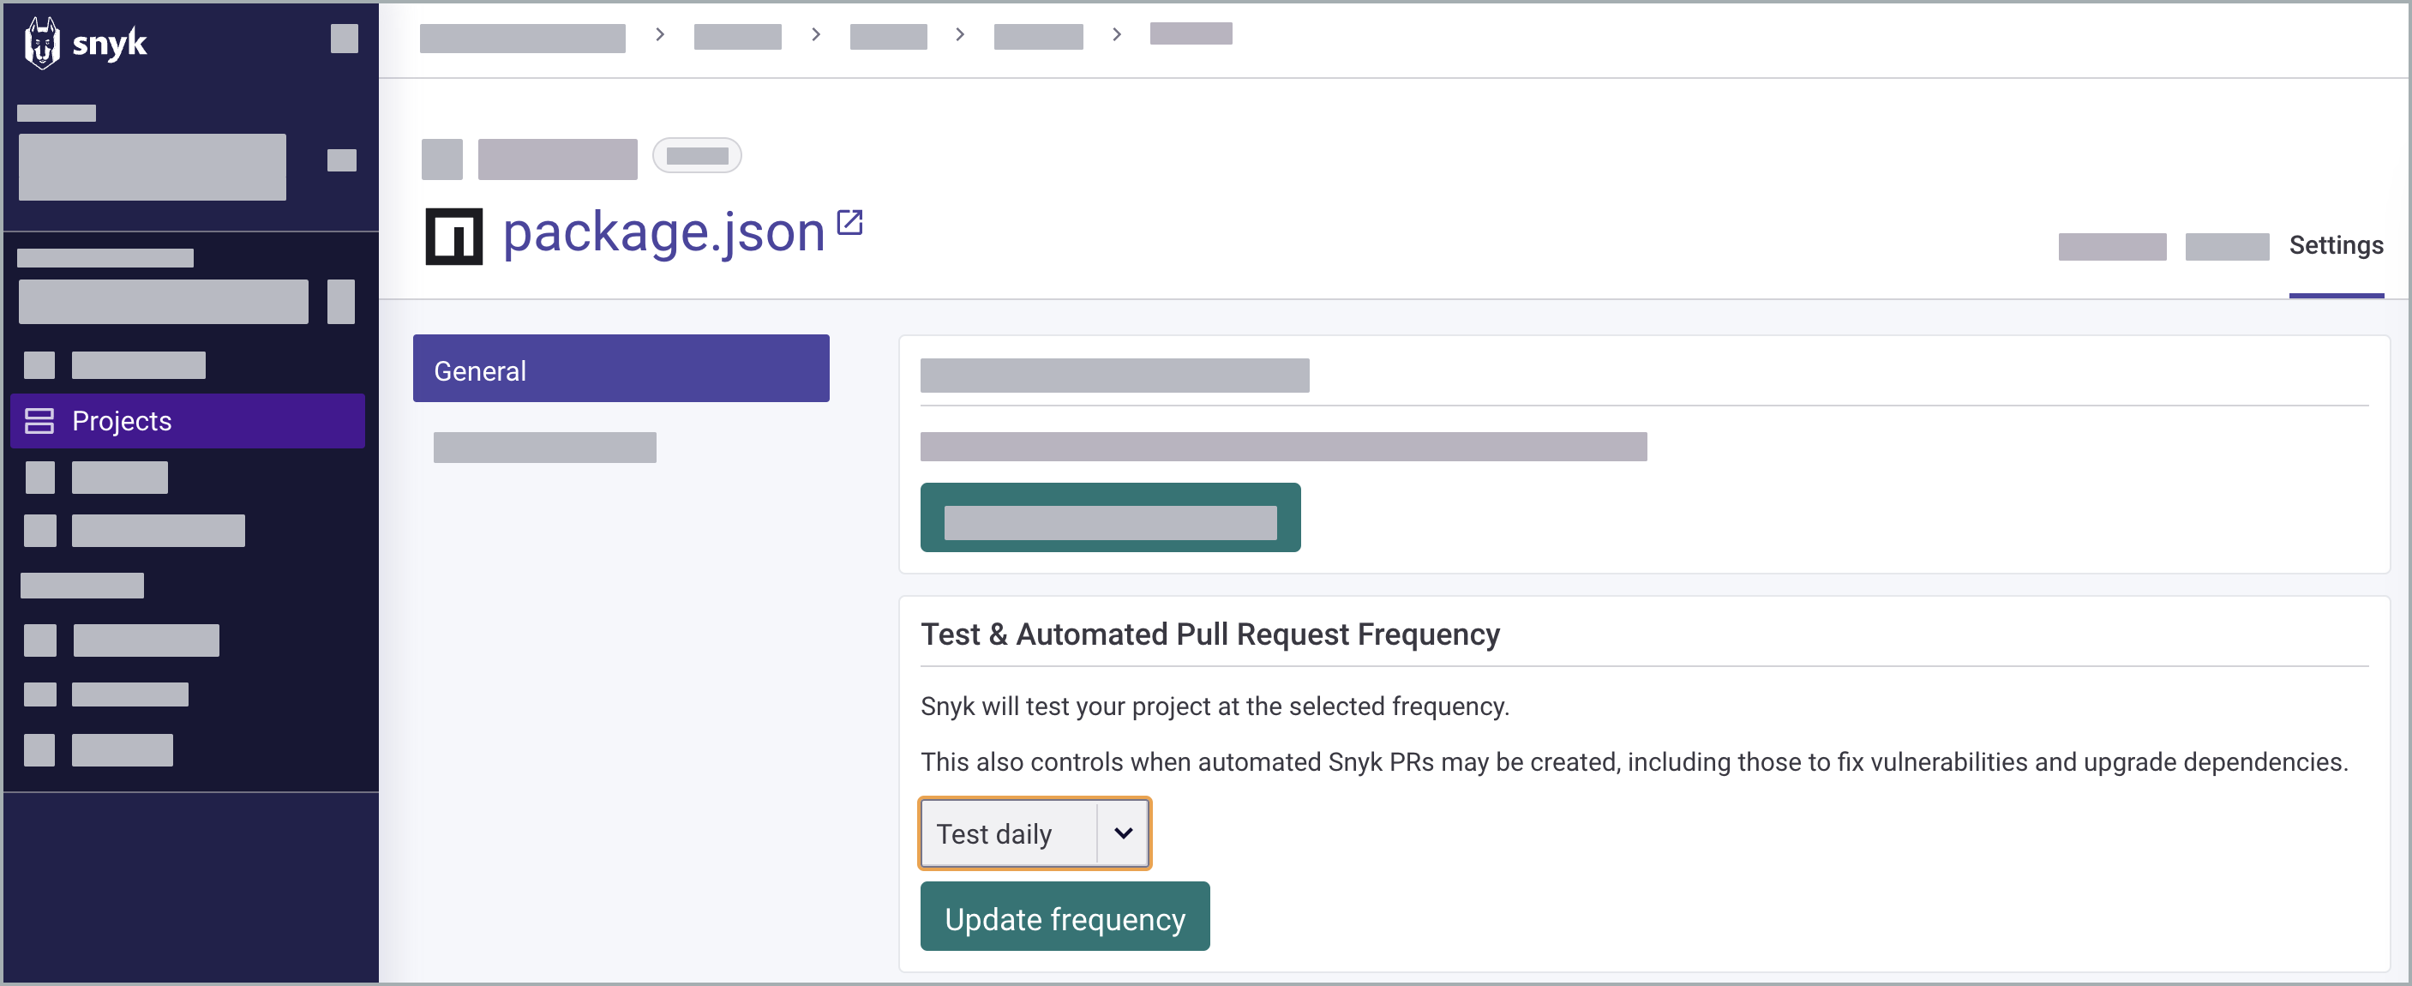Click the sidebar icon next to the bottom entry

(39, 749)
